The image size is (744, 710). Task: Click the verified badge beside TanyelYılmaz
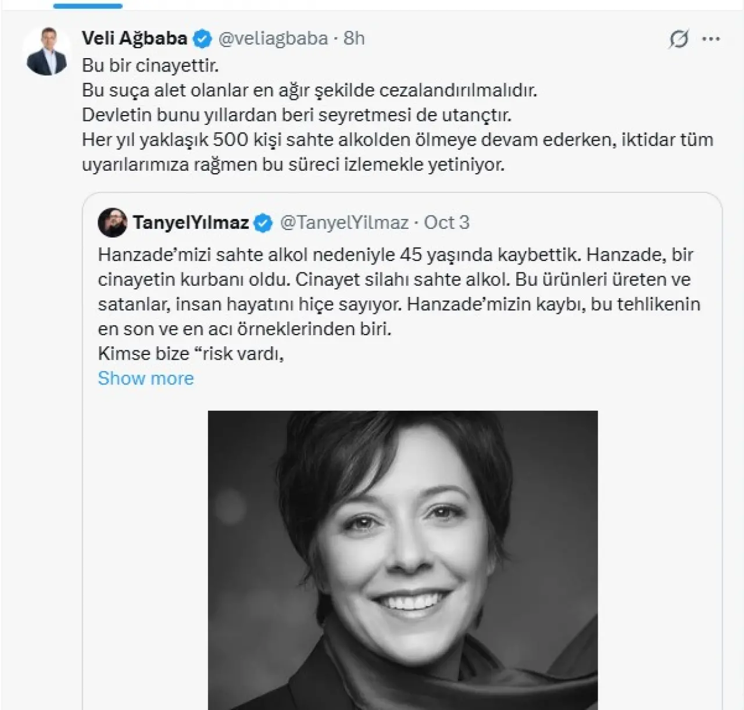click(x=263, y=223)
